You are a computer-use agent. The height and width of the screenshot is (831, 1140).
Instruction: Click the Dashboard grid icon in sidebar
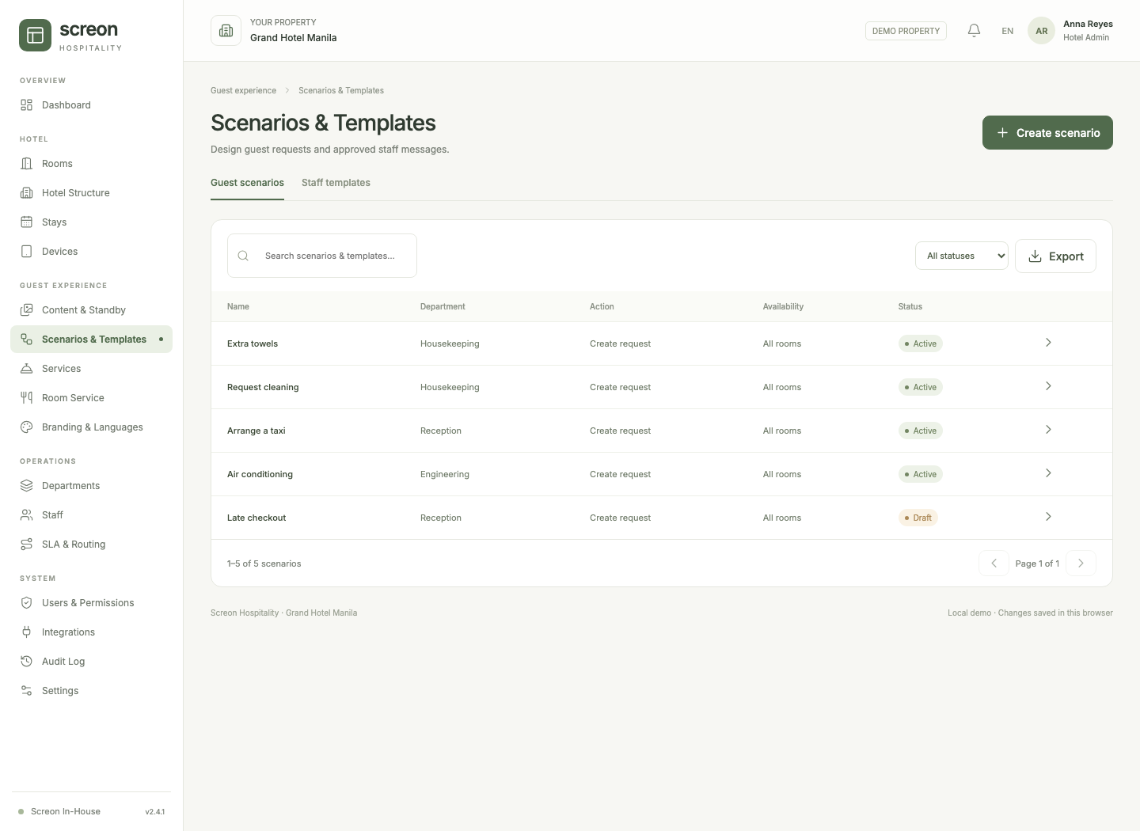pyautogui.click(x=26, y=105)
